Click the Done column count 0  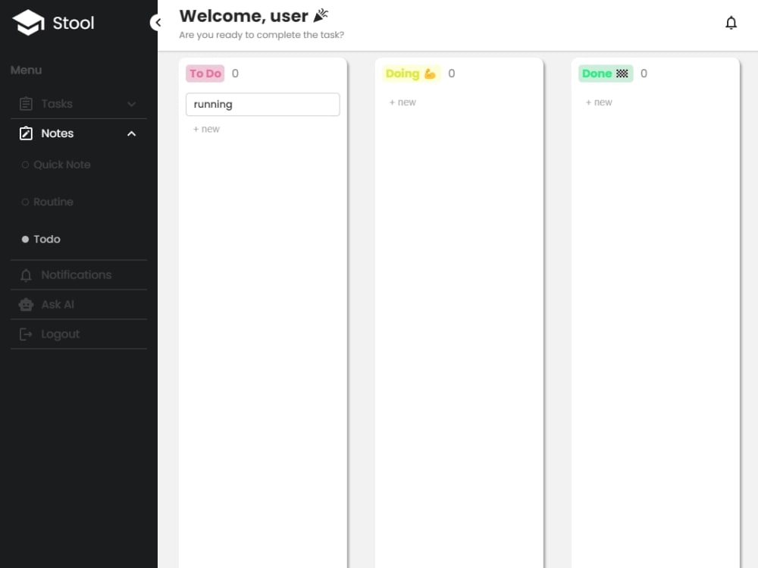point(644,74)
